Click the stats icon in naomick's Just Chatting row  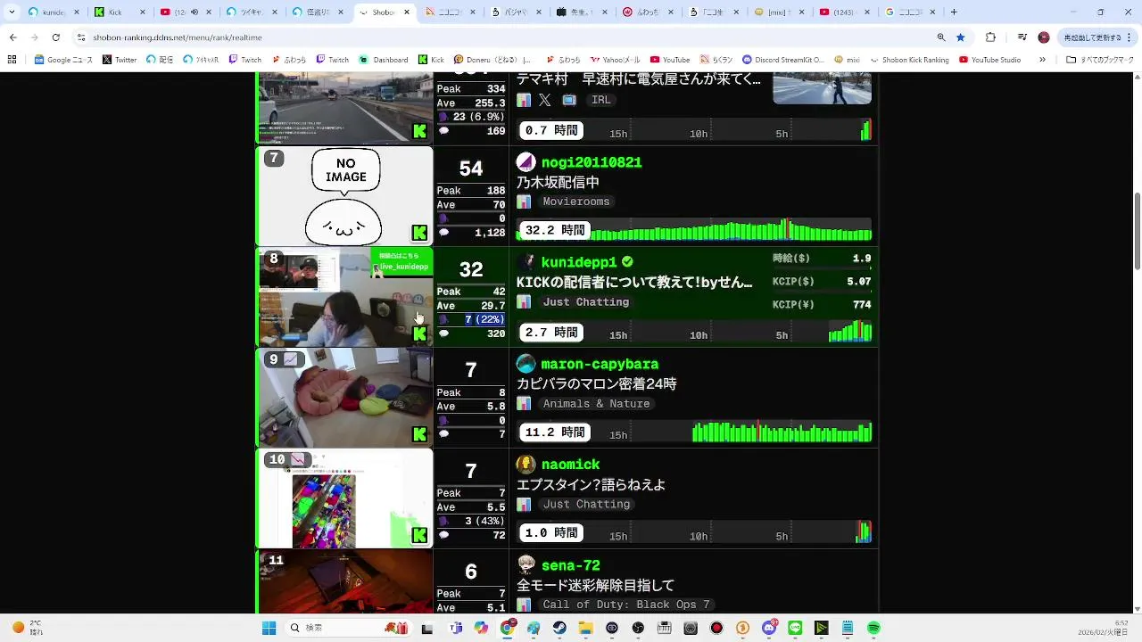pyautogui.click(x=524, y=505)
